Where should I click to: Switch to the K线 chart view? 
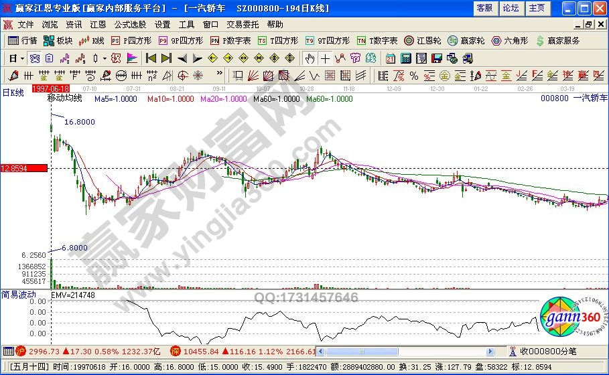tap(92, 41)
